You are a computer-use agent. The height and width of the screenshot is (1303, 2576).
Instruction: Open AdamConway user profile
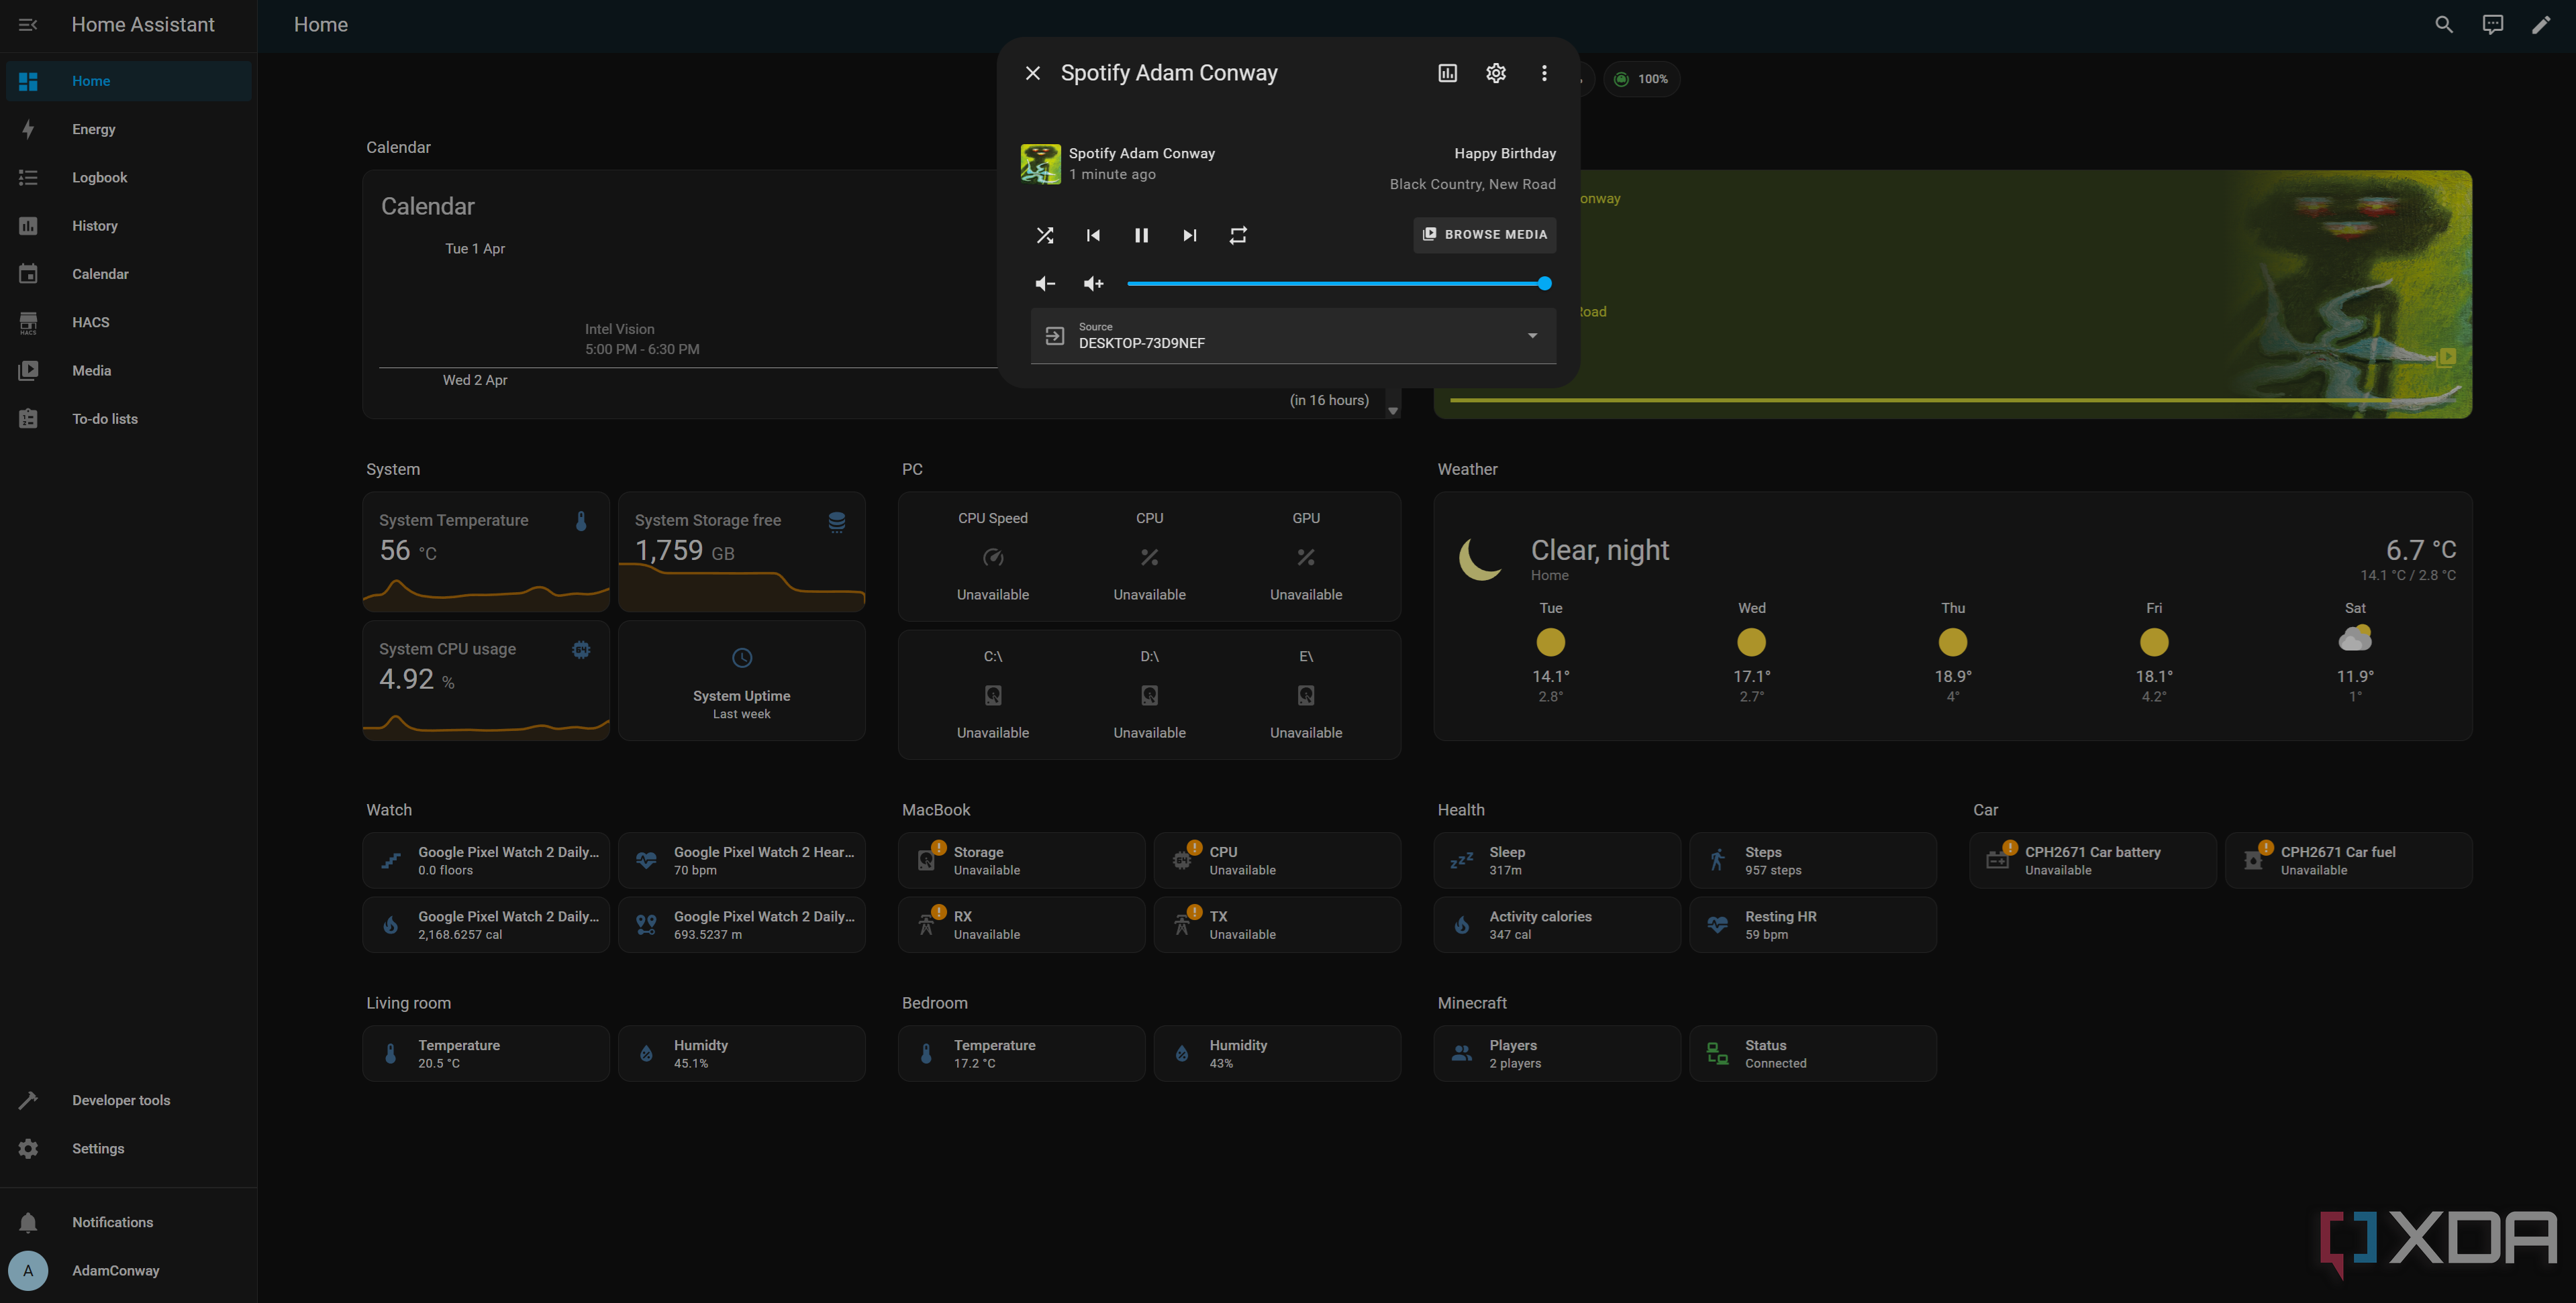click(128, 1270)
